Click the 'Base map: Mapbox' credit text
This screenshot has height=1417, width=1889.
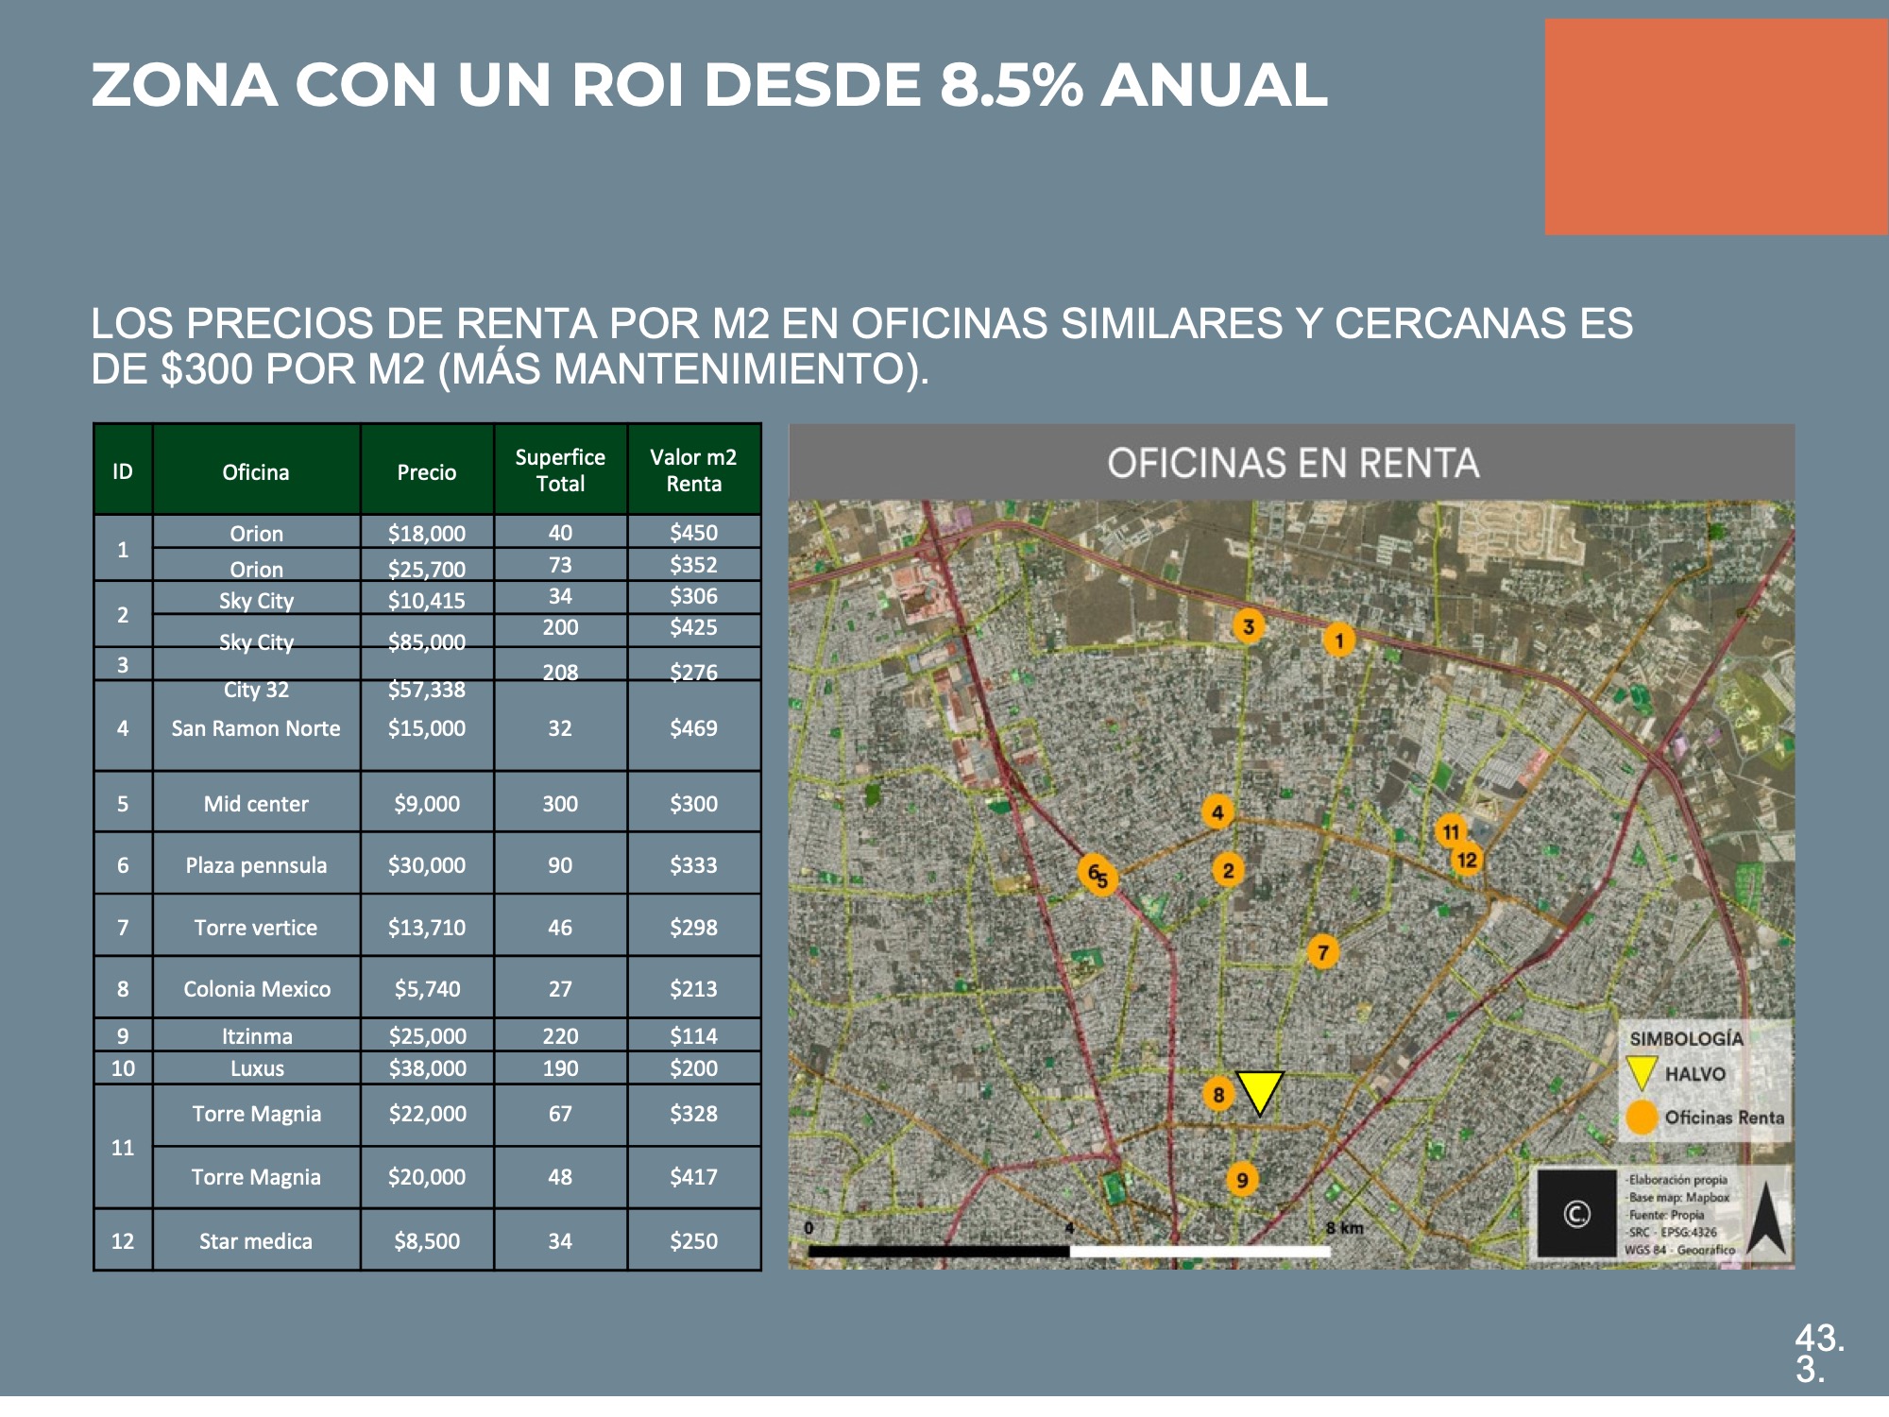coord(1678,1197)
